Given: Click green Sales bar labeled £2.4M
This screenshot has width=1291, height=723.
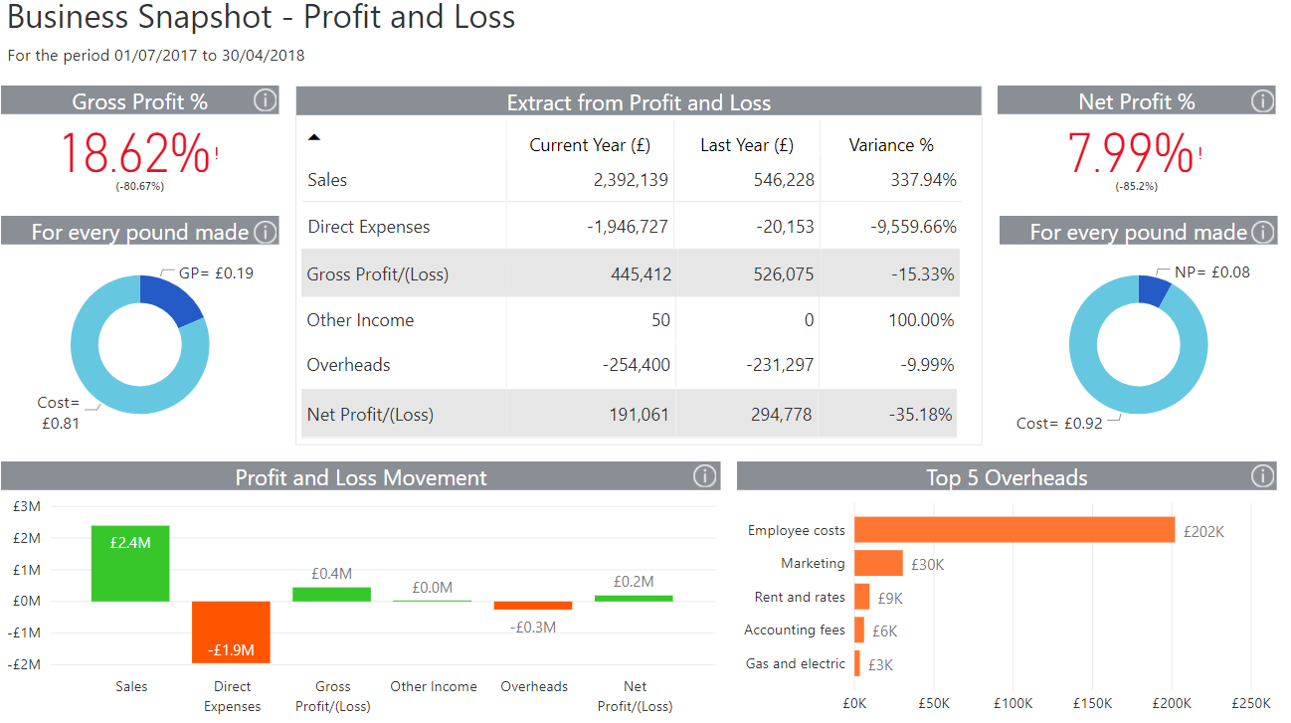Looking at the screenshot, I should tap(130, 563).
